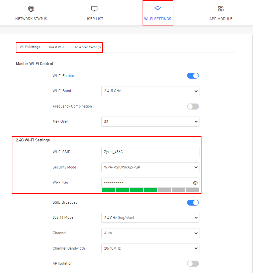Open the Advanced Settings tab
This screenshot has height=273, width=253.
[x=88, y=47]
